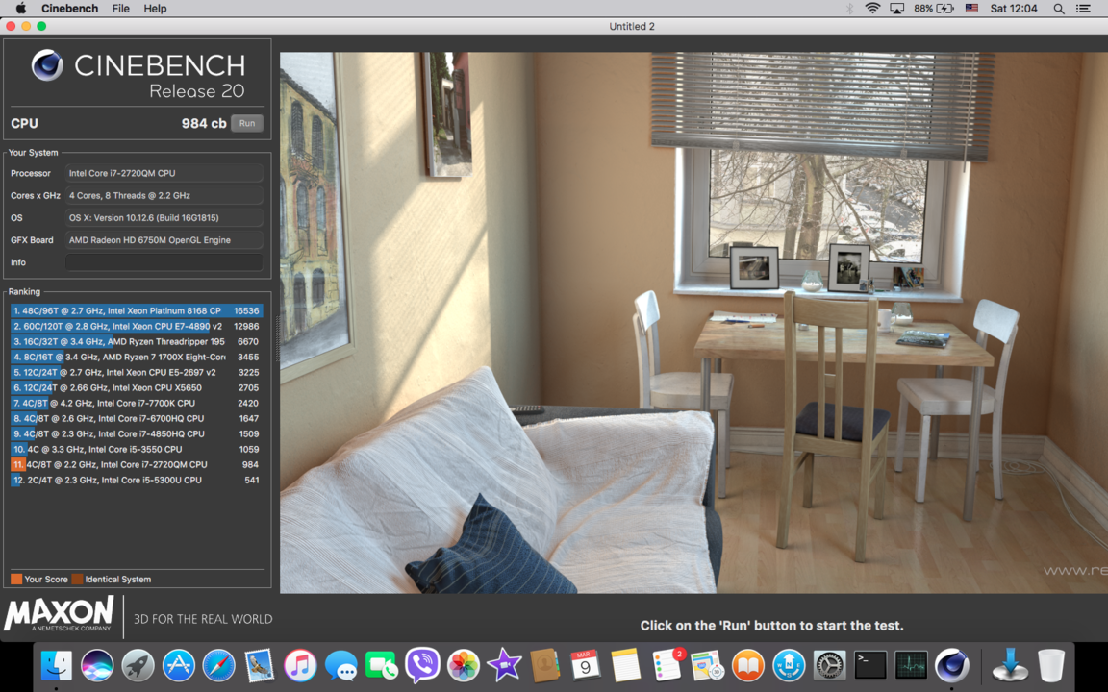Click the Cores x GHz value field
Image resolution: width=1108 pixels, height=692 pixels.
(x=164, y=196)
